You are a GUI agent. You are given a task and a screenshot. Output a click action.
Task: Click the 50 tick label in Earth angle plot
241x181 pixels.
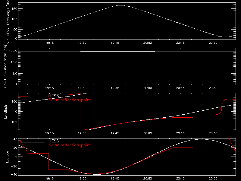15,29
